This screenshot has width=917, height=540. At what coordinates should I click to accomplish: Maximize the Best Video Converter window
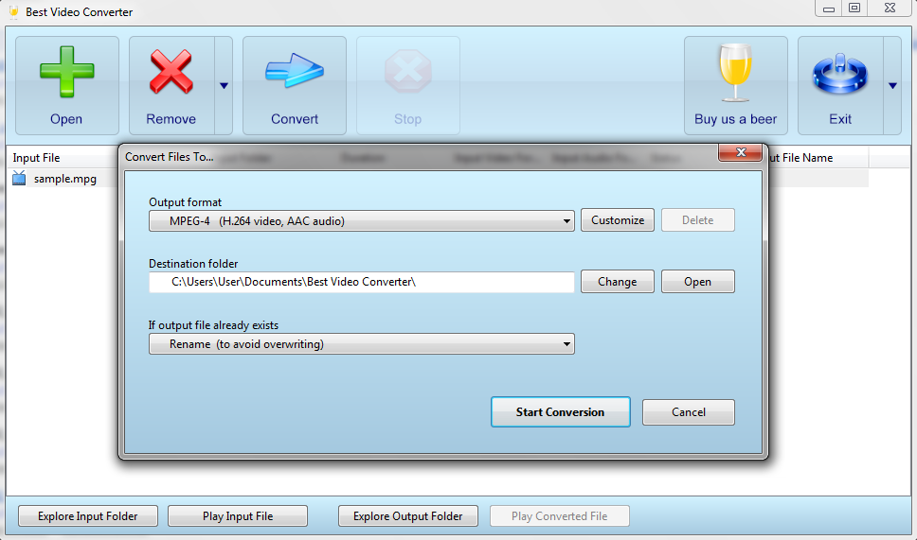tap(854, 9)
